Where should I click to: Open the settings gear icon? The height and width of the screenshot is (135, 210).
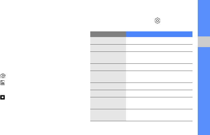pos(157,21)
